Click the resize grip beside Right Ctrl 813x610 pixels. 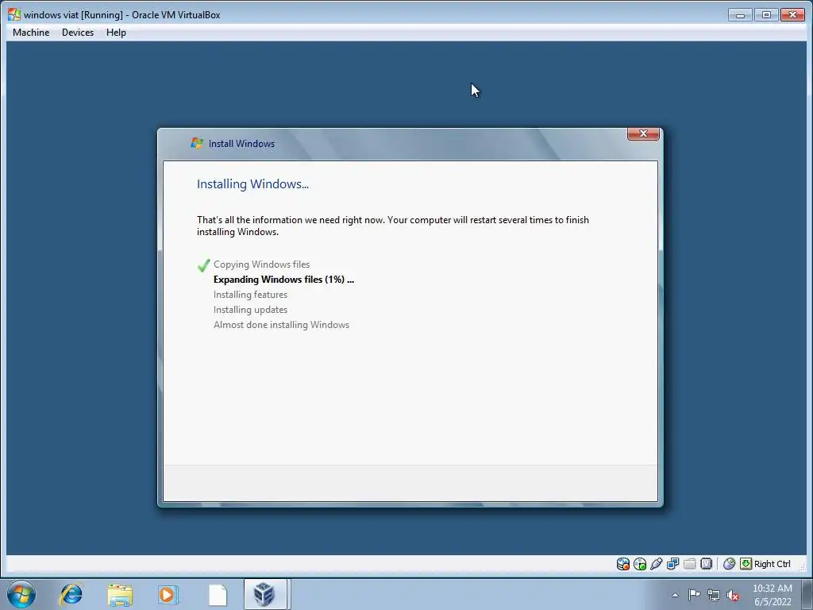pyautogui.click(x=802, y=567)
